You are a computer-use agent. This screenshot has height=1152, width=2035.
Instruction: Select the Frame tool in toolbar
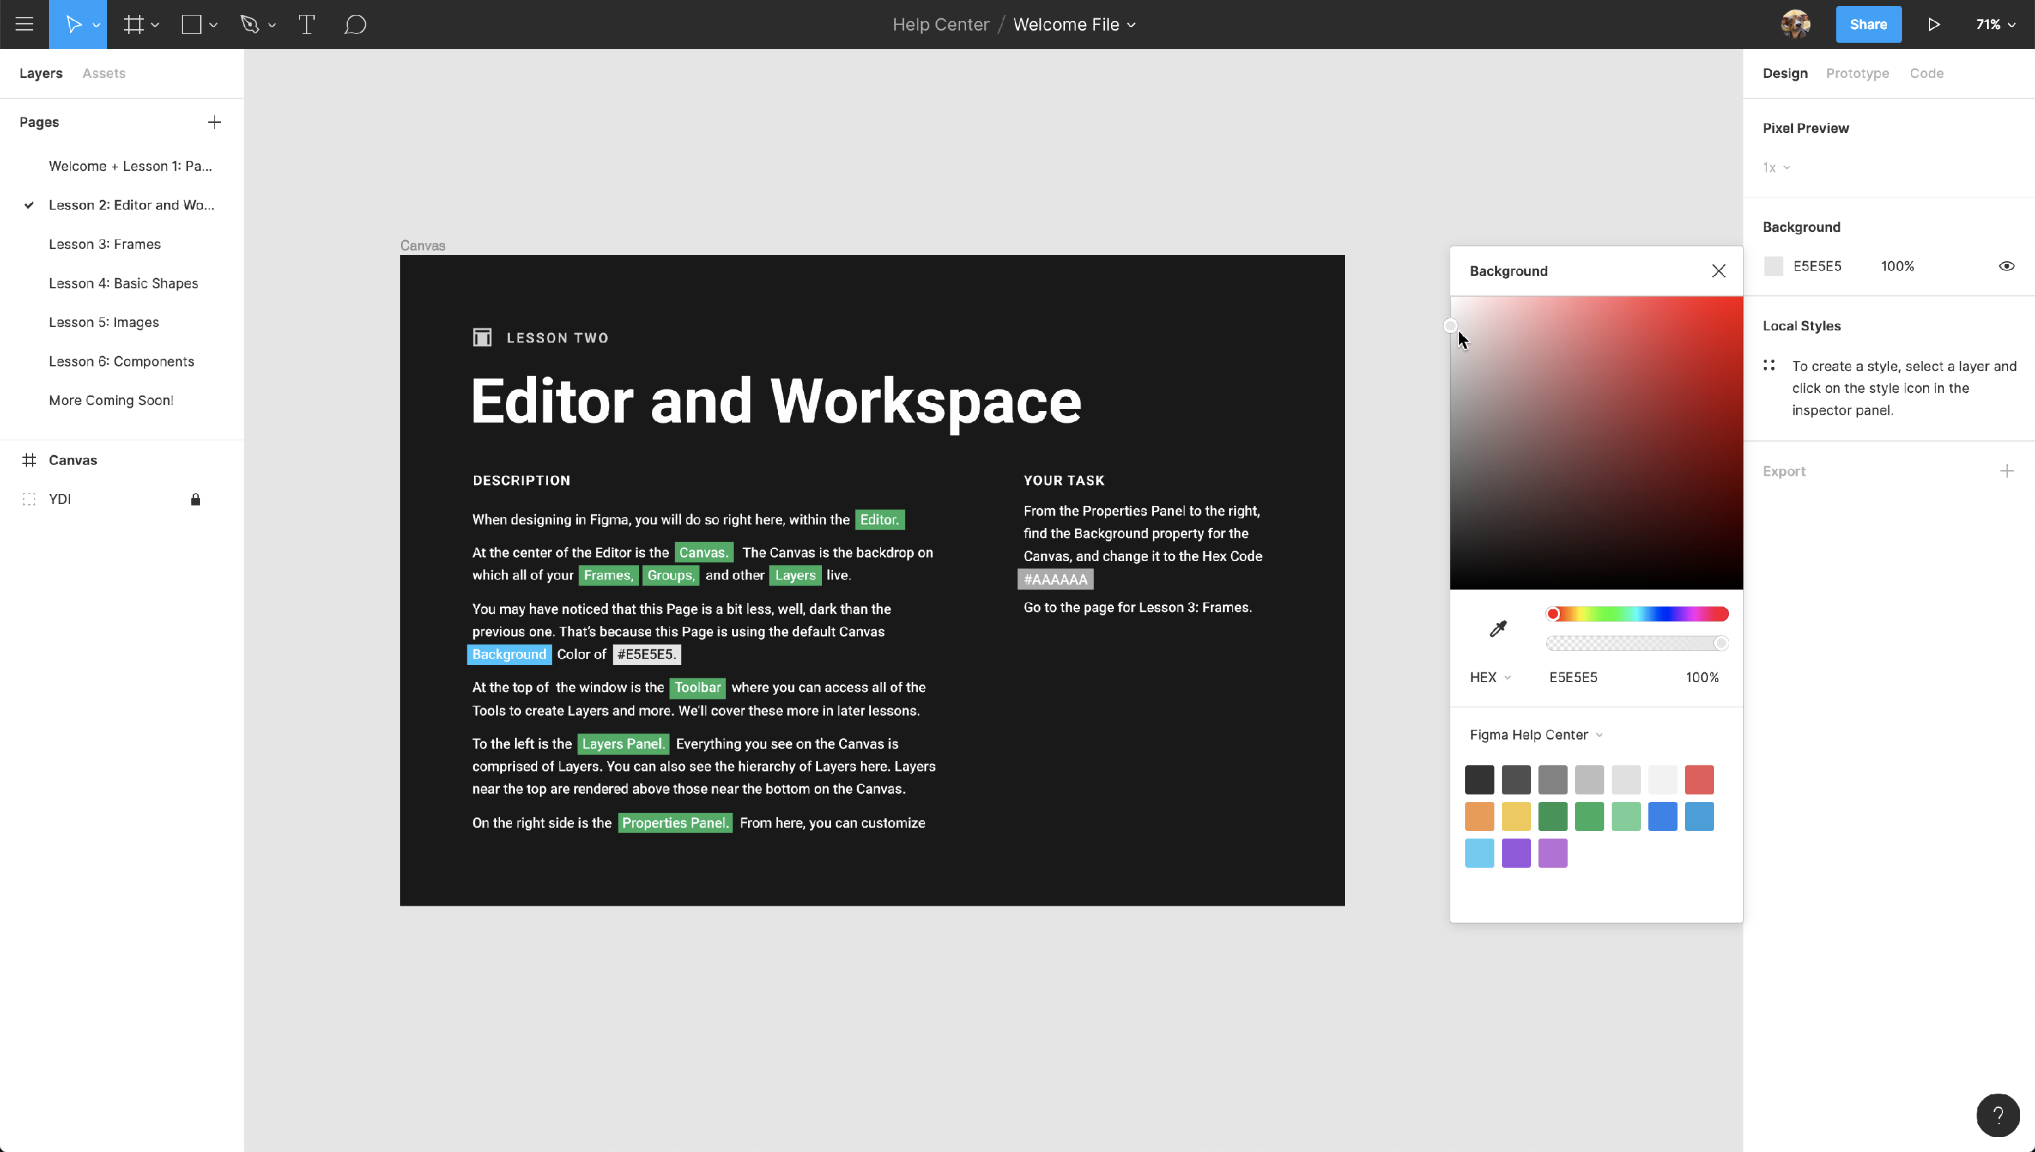134,24
